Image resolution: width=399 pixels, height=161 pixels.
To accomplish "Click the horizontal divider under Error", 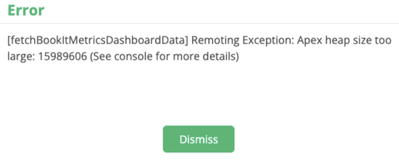I will tap(199, 23).
